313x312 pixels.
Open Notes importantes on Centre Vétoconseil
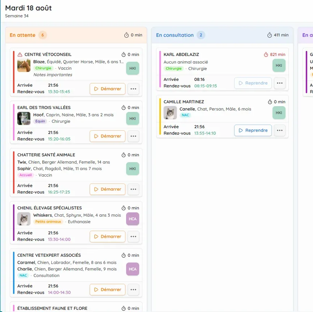coord(53,75)
